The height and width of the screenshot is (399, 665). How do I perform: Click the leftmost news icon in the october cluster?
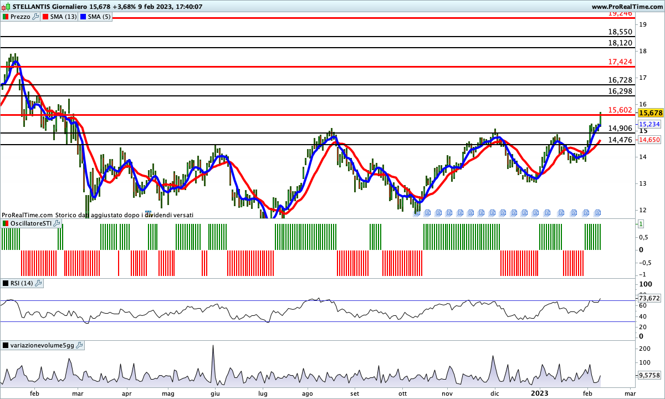tap(417, 212)
